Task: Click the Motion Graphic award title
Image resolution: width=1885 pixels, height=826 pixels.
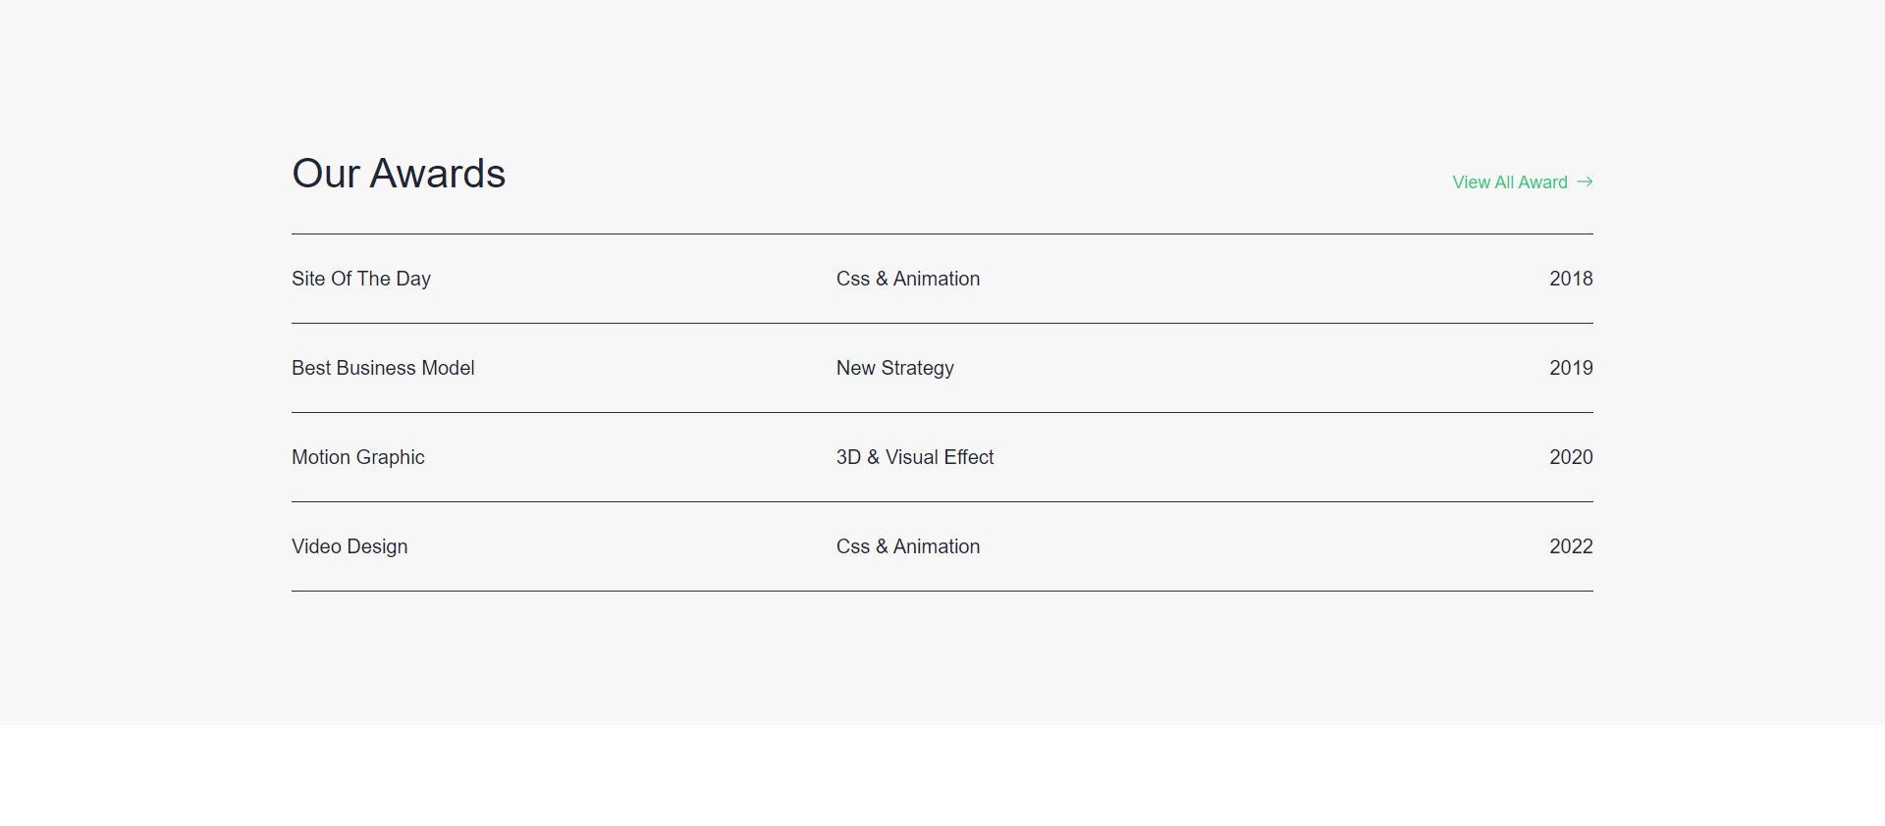Action: 358,457
